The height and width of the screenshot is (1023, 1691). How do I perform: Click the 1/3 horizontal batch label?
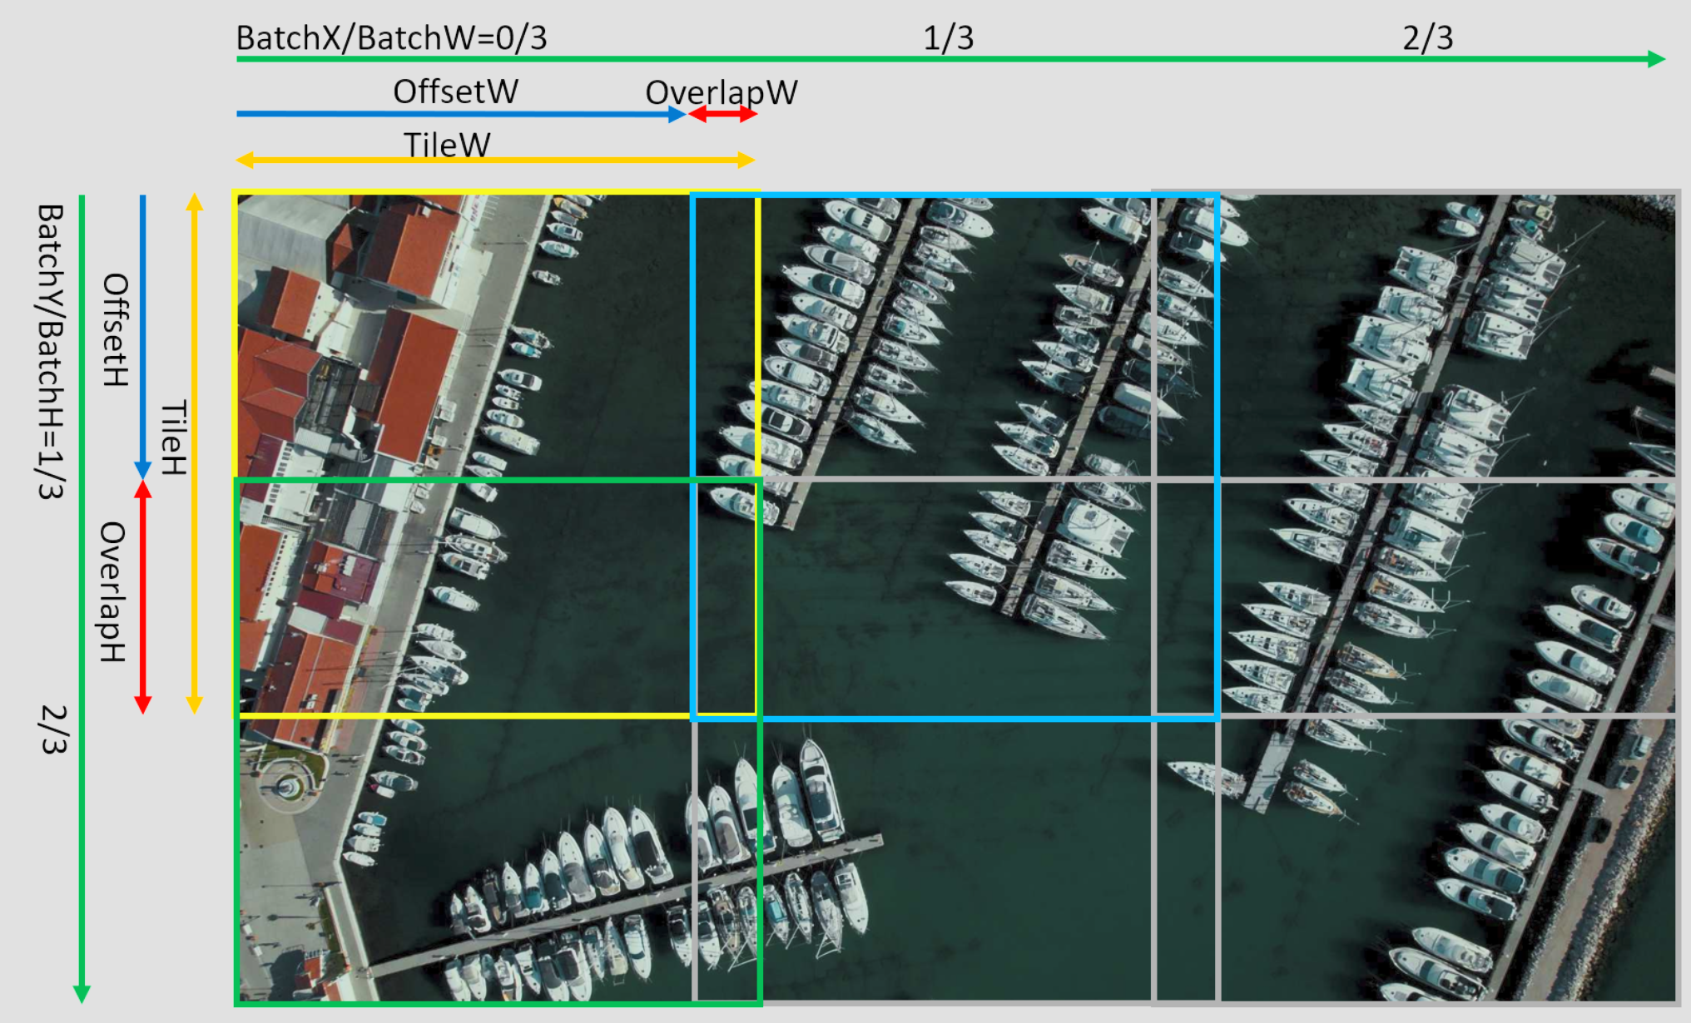click(x=948, y=37)
